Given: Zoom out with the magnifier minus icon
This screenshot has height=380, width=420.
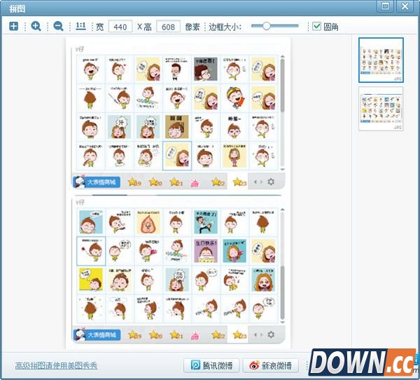Looking at the screenshot, I should click(x=58, y=27).
